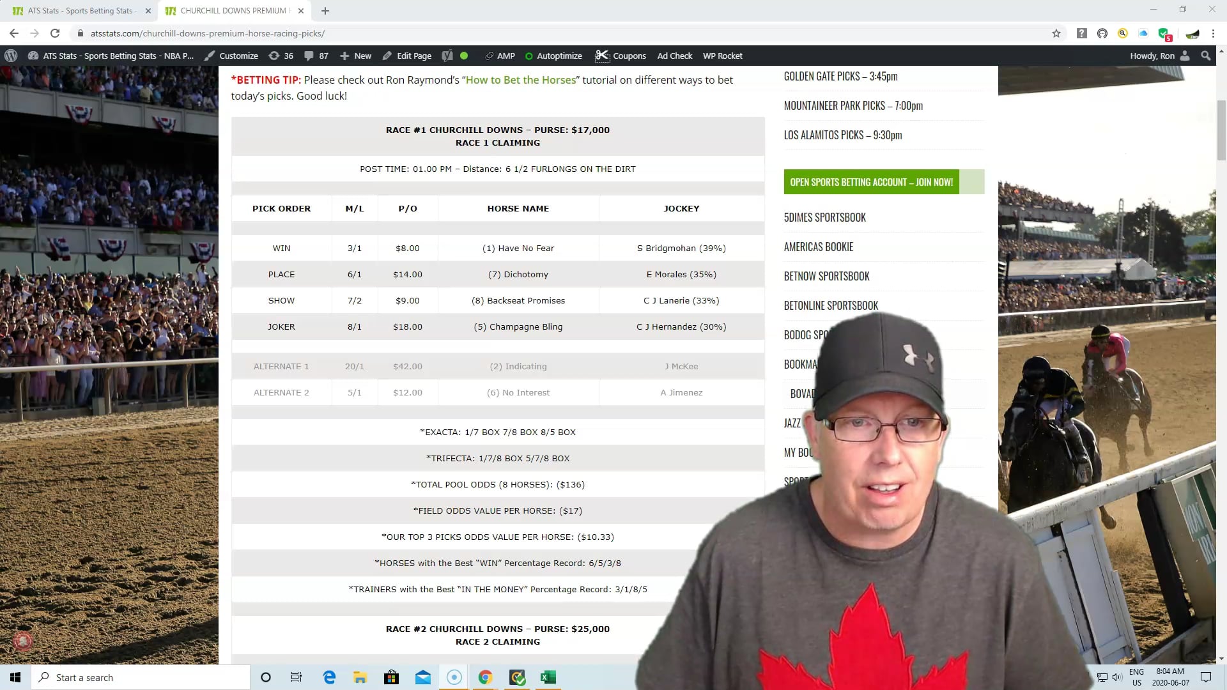Click the page's vertical scrollbar thumb

(1221, 130)
